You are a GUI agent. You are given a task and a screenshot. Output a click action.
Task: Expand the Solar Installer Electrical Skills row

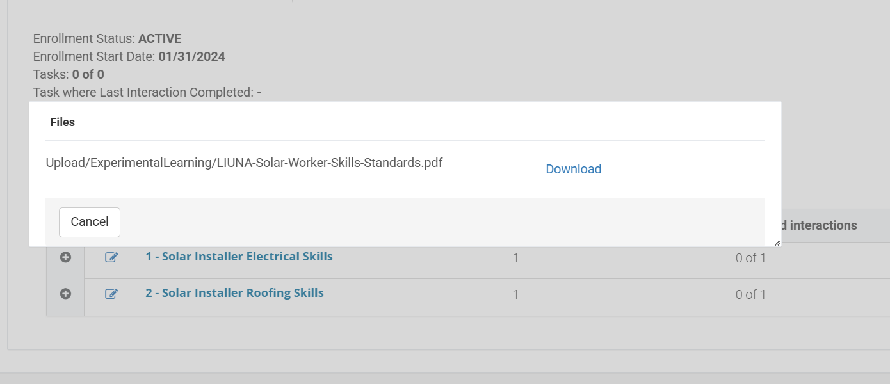point(65,257)
